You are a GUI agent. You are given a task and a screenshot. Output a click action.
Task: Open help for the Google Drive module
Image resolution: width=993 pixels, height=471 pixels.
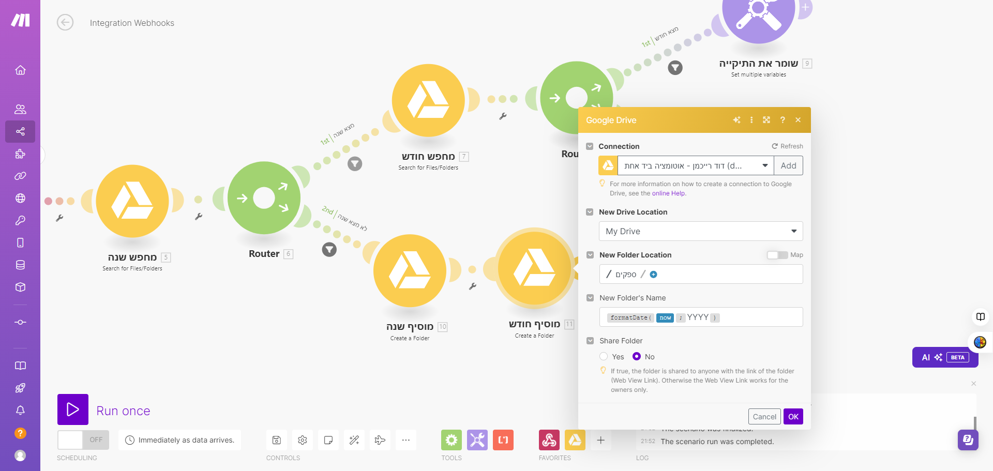[x=783, y=120]
